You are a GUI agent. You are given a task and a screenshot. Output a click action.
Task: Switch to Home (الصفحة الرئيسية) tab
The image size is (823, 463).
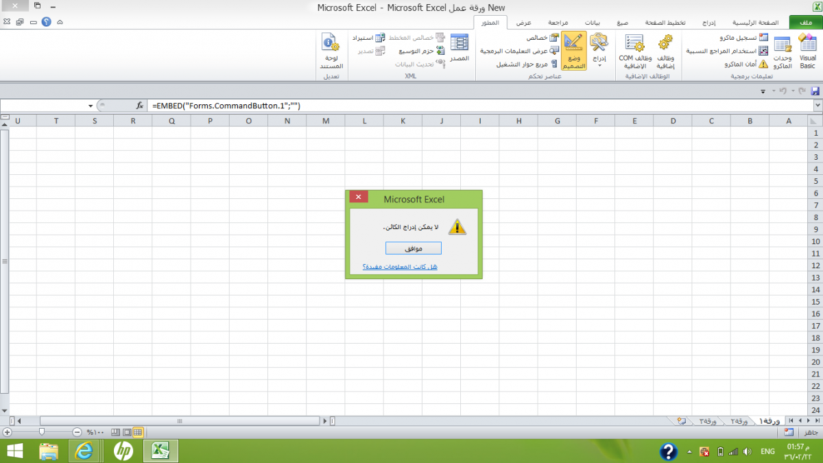click(755, 23)
